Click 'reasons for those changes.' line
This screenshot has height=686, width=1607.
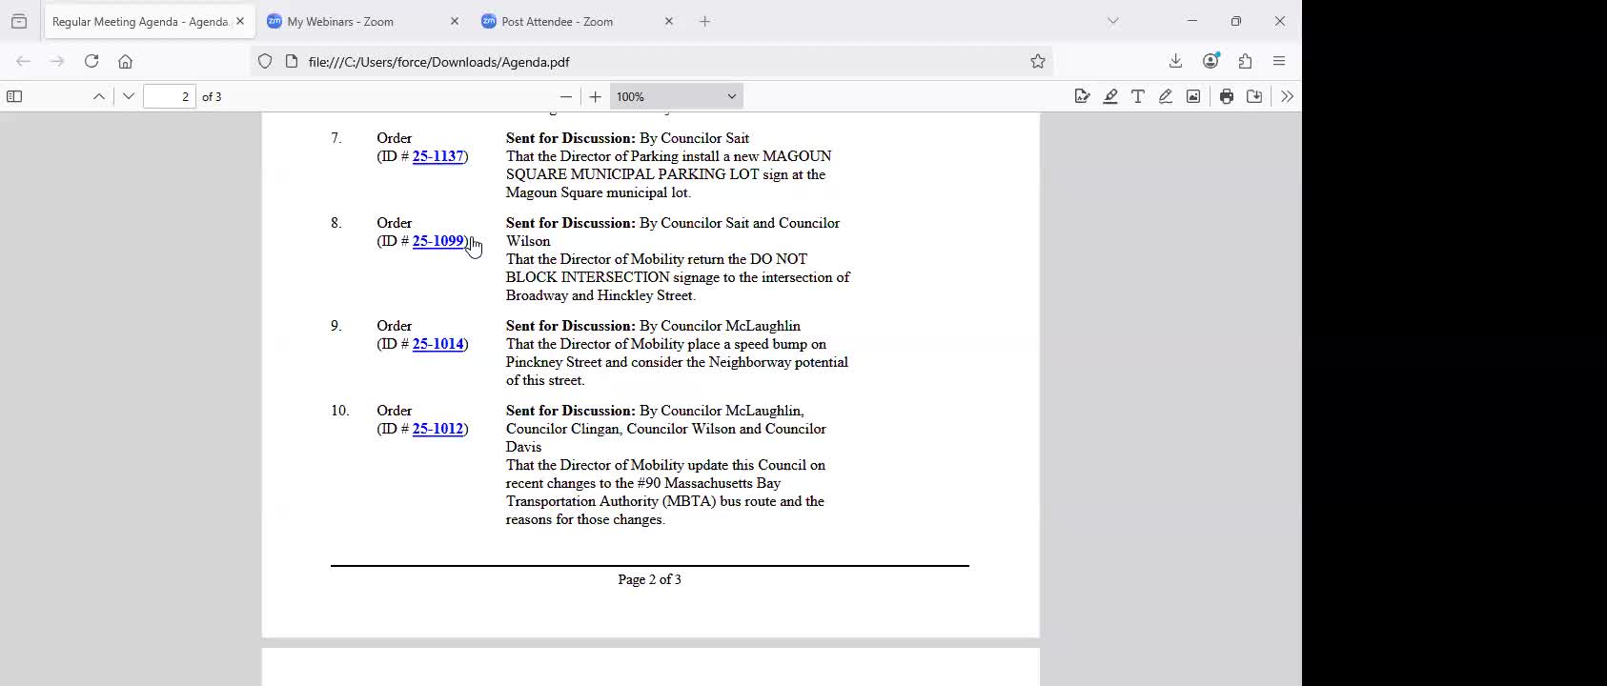pos(585,519)
